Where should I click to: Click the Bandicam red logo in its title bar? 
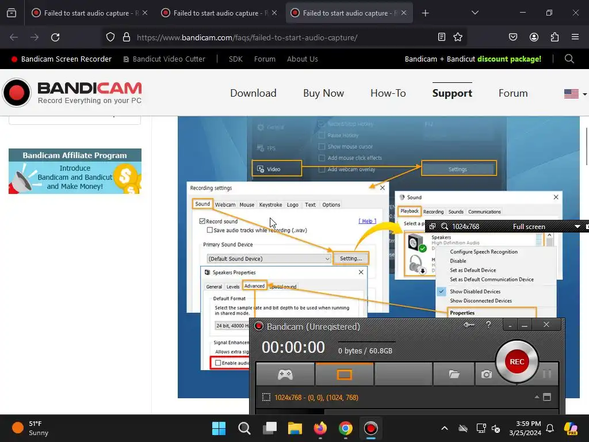point(259,326)
